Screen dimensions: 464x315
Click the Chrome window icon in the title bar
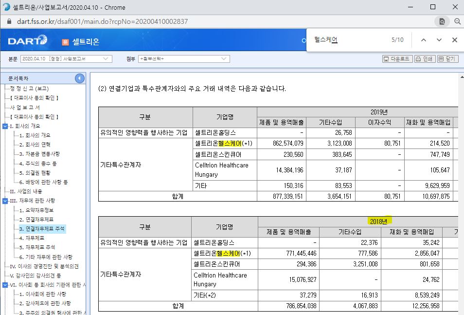[x=6, y=7]
